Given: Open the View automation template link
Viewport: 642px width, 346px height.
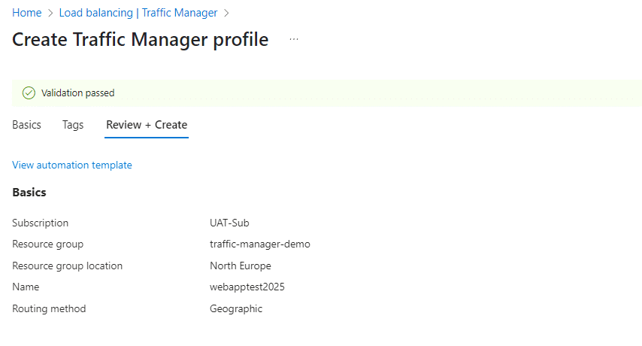Looking at the screenshot, I should (x=72, y=165).
